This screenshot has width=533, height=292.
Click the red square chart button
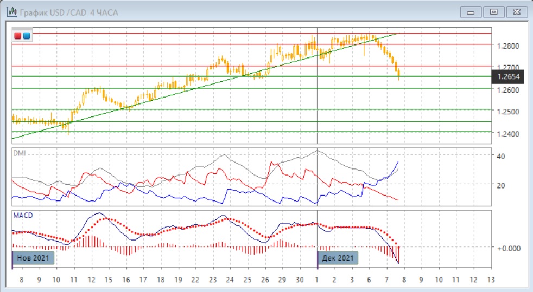point(18,36)
